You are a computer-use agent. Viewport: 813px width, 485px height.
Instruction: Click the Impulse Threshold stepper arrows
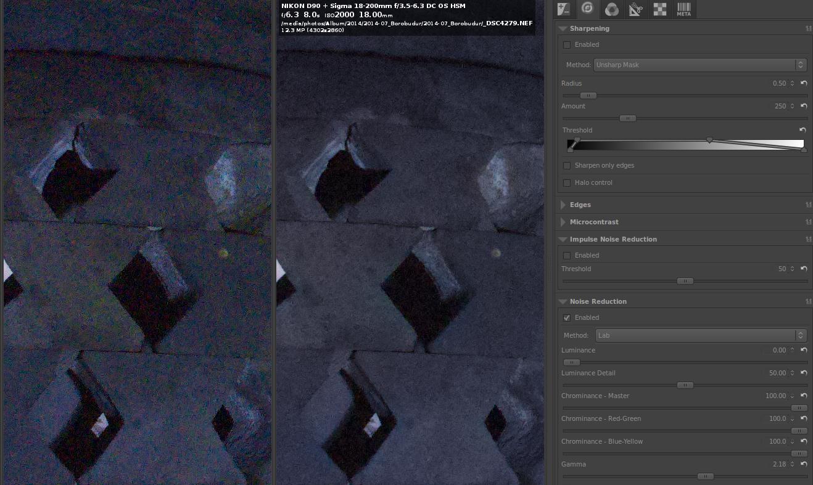(793, 269)
